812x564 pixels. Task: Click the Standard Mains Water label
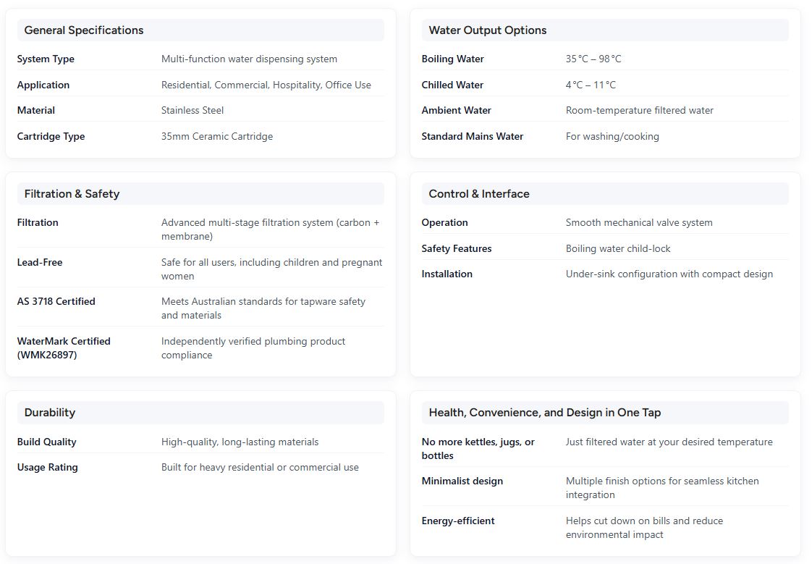(473, 137)
